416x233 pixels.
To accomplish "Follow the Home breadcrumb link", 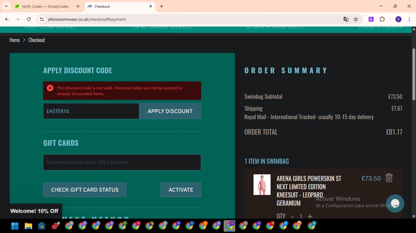I will tap(14, 40).
